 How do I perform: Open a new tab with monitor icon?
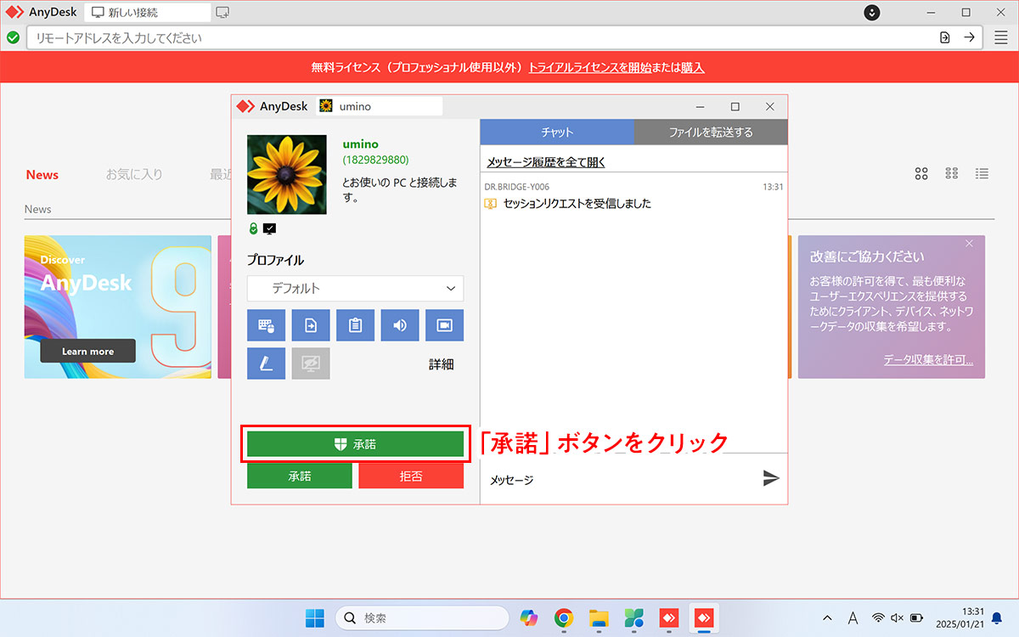pyautogui.click(x=222, y=13)
